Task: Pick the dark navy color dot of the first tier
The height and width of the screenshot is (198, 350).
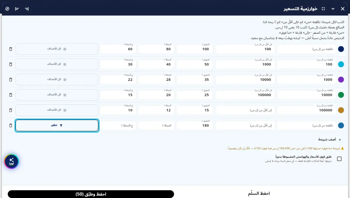Action: [x=341, y=49]
